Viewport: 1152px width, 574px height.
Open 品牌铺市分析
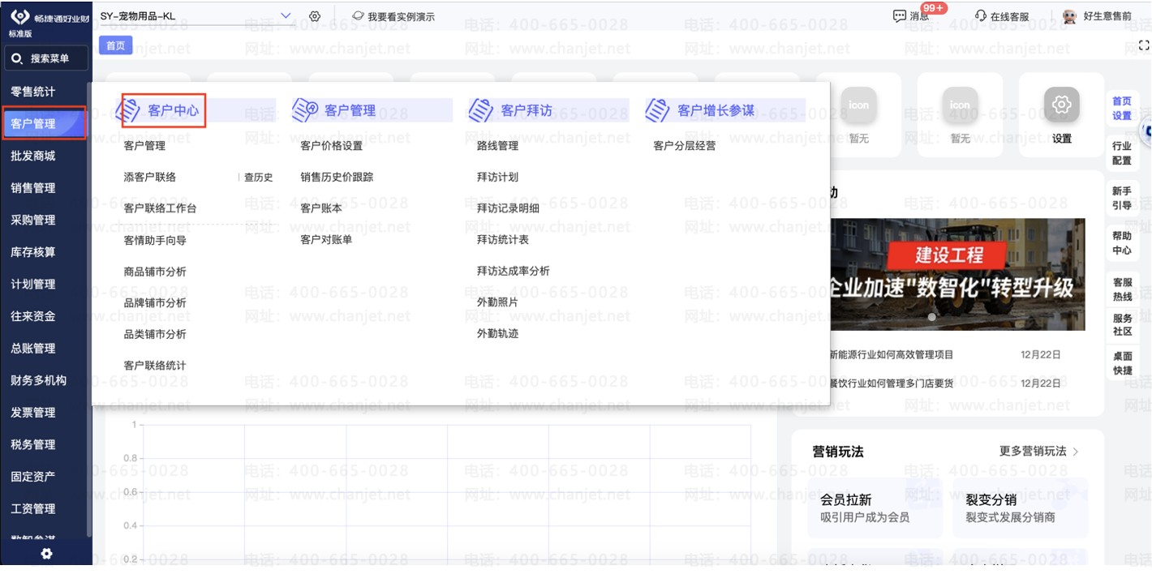(x=155, y=302)
